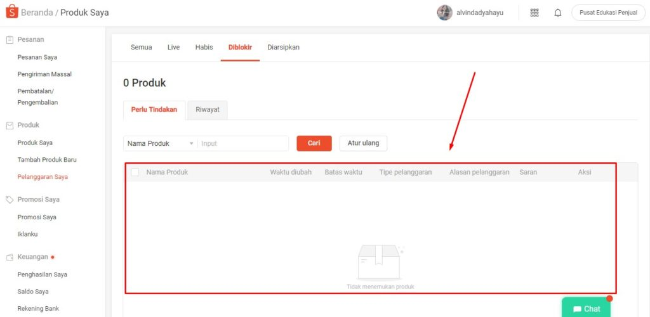
Task: Click the Aksi column header
Action: point(585,172)
